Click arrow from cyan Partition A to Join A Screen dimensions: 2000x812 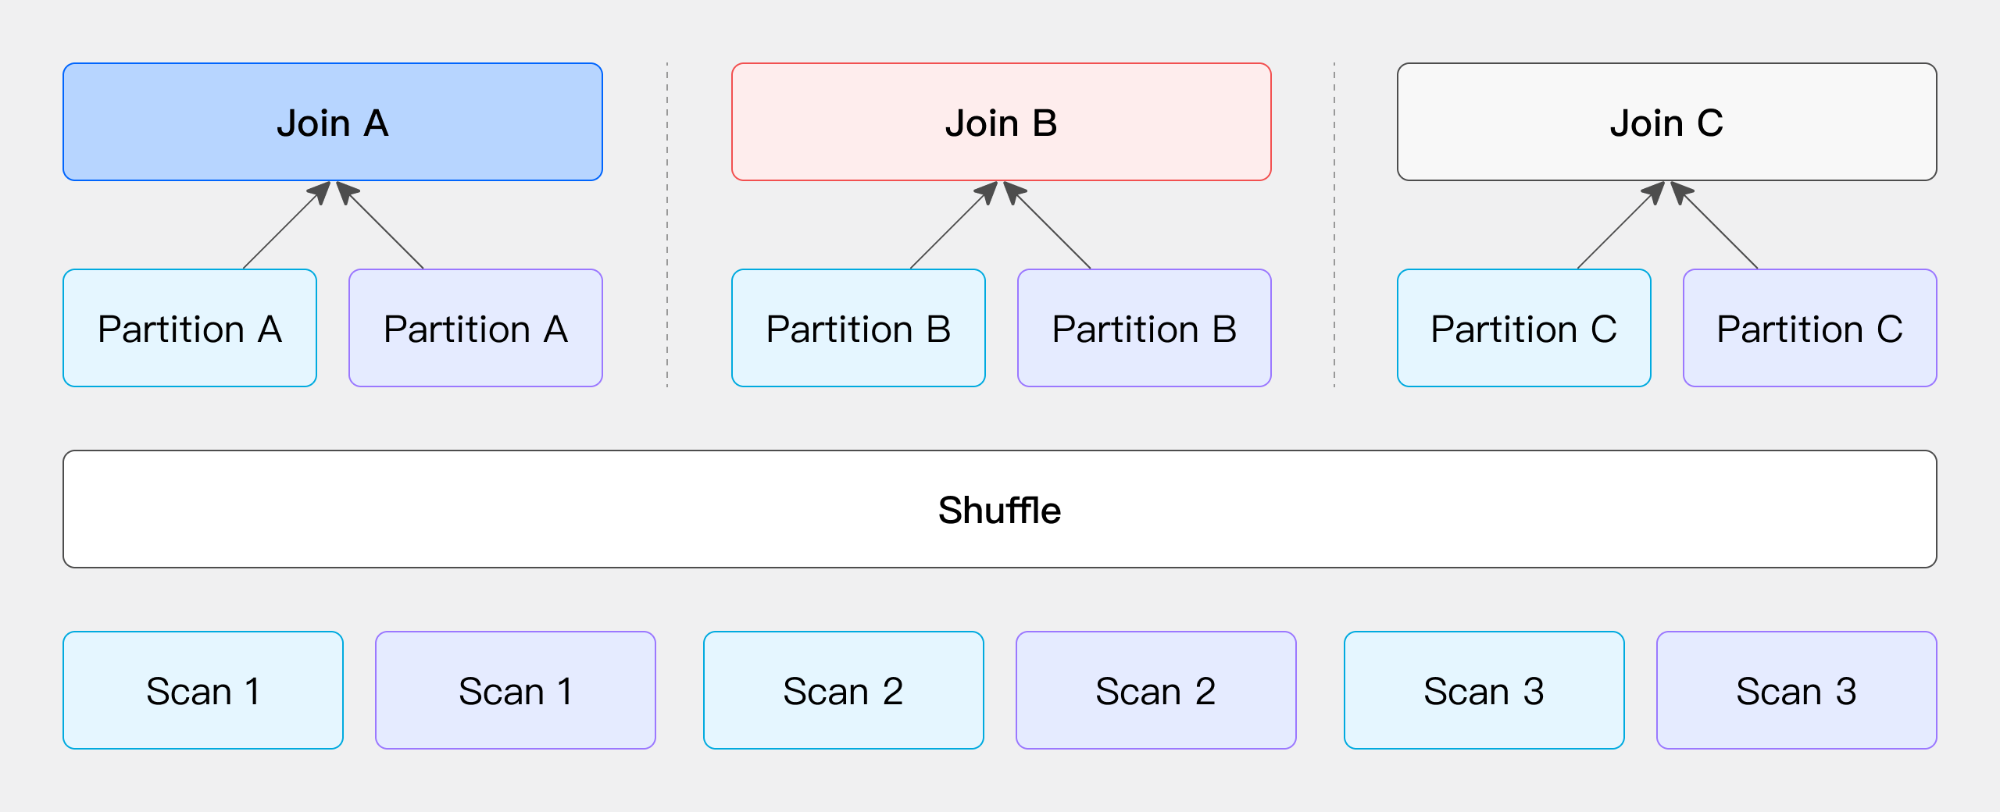284,228
